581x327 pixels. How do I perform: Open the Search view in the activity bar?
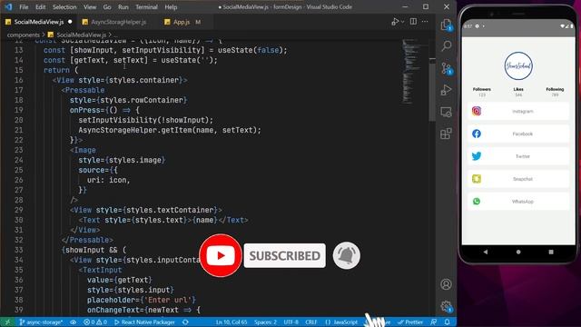pyautogui.click(x=446, y=46)
